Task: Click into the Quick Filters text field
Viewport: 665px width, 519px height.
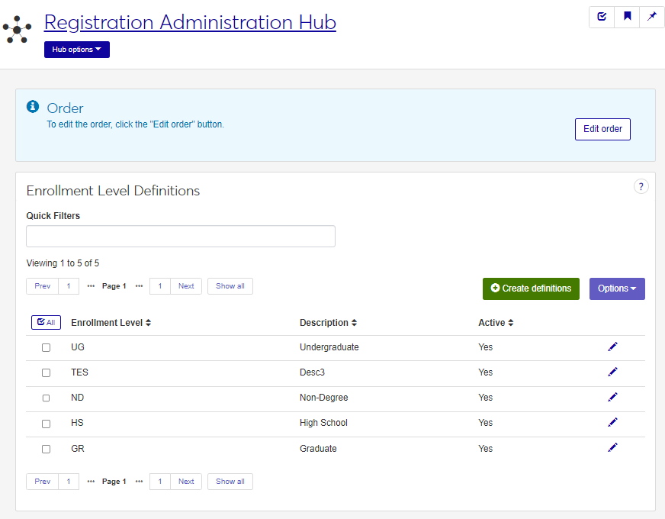Action: (181, 237)
